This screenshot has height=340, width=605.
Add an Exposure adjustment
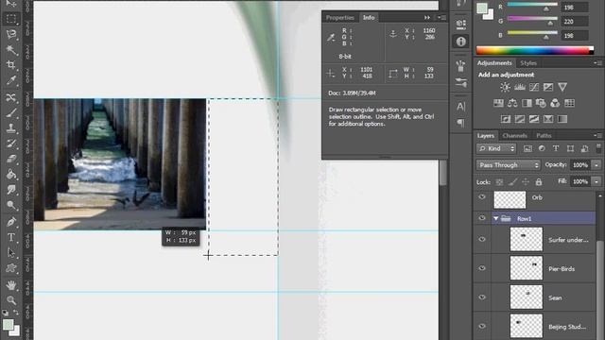tap(548, 88)
